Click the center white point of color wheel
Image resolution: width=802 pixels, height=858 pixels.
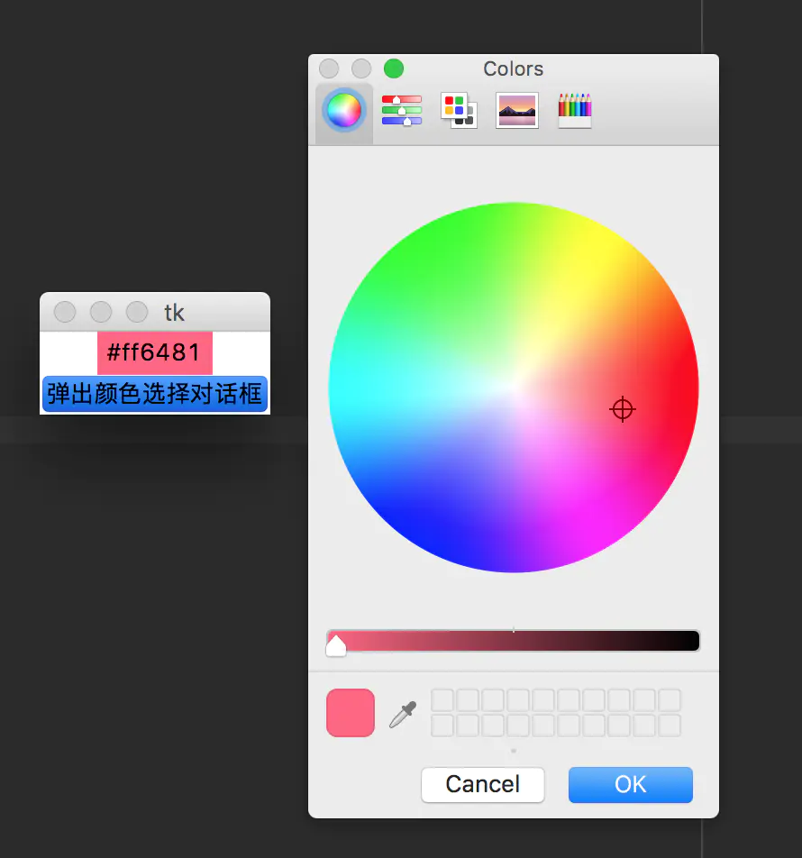514,388
